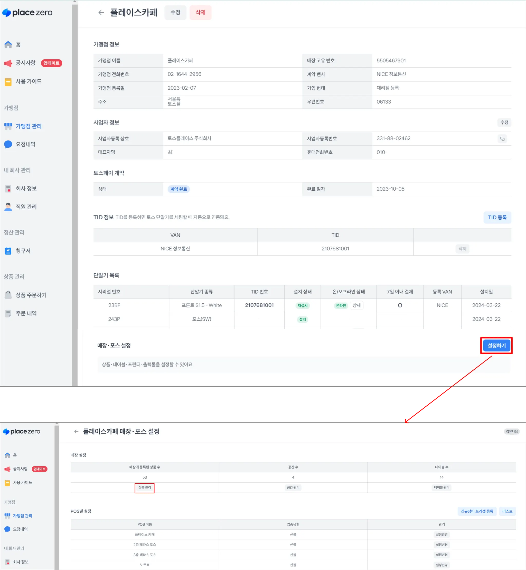Go back from 매장·포스 설정 page arrow
The width and height of the screenshot is (526, 570).
(76, 431)
